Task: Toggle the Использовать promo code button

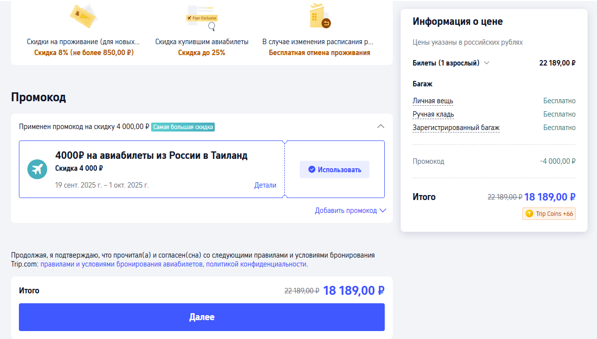Action: tap(335, 169)
